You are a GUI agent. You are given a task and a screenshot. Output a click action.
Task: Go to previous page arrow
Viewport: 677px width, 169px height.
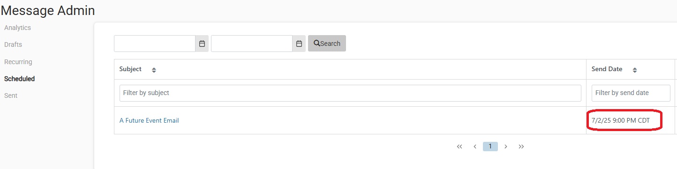tap(475, 147)
